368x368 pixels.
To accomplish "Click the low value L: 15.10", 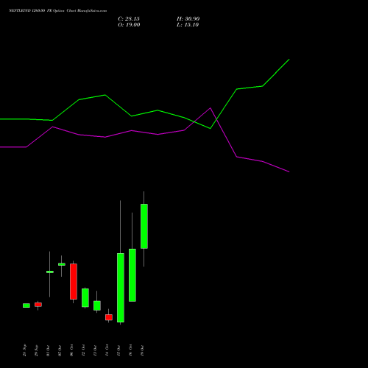I will click(x=188, y=25).
